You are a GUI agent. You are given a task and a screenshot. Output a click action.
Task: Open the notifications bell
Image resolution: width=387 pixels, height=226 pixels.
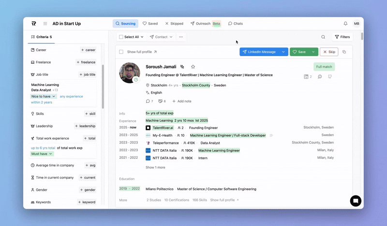point(345,24)
